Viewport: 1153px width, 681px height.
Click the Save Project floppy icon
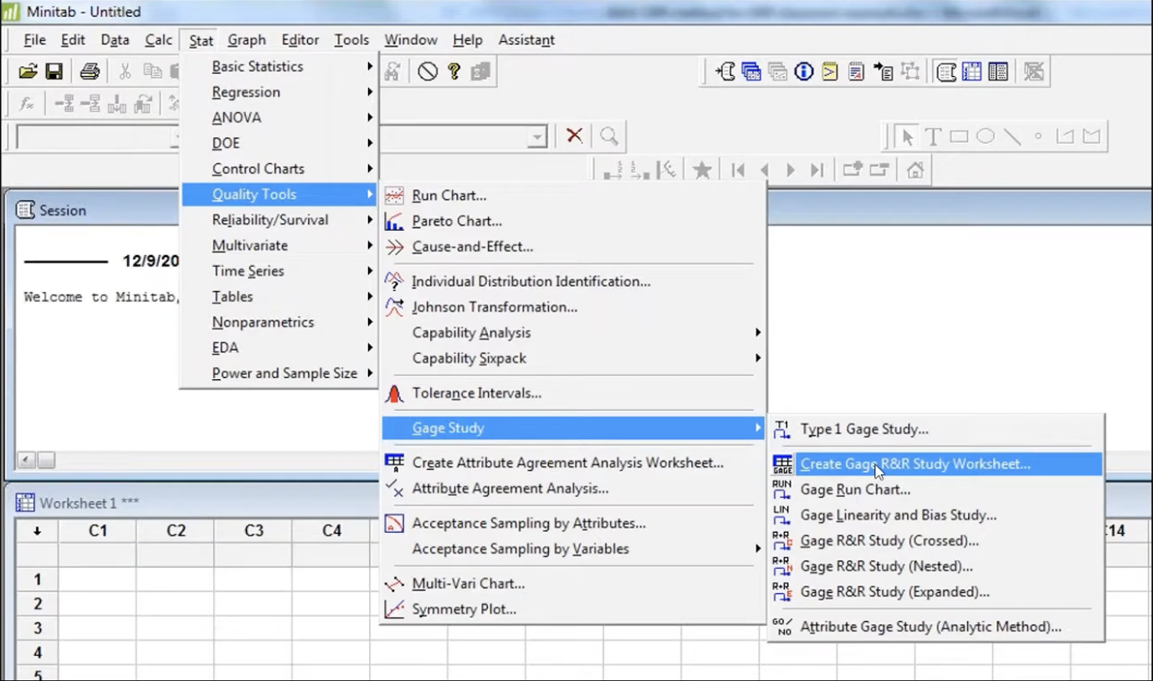pyautogui.click(x=54, y=72)
